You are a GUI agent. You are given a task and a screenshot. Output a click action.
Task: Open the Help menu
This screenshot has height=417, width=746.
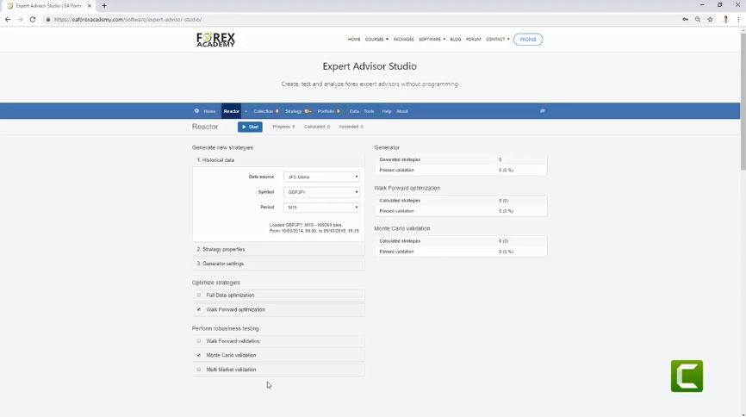387,111
